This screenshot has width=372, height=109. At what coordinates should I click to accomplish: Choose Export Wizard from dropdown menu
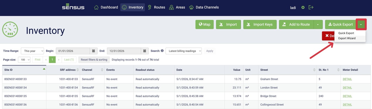pyautogui.click(x=347, y=38)
